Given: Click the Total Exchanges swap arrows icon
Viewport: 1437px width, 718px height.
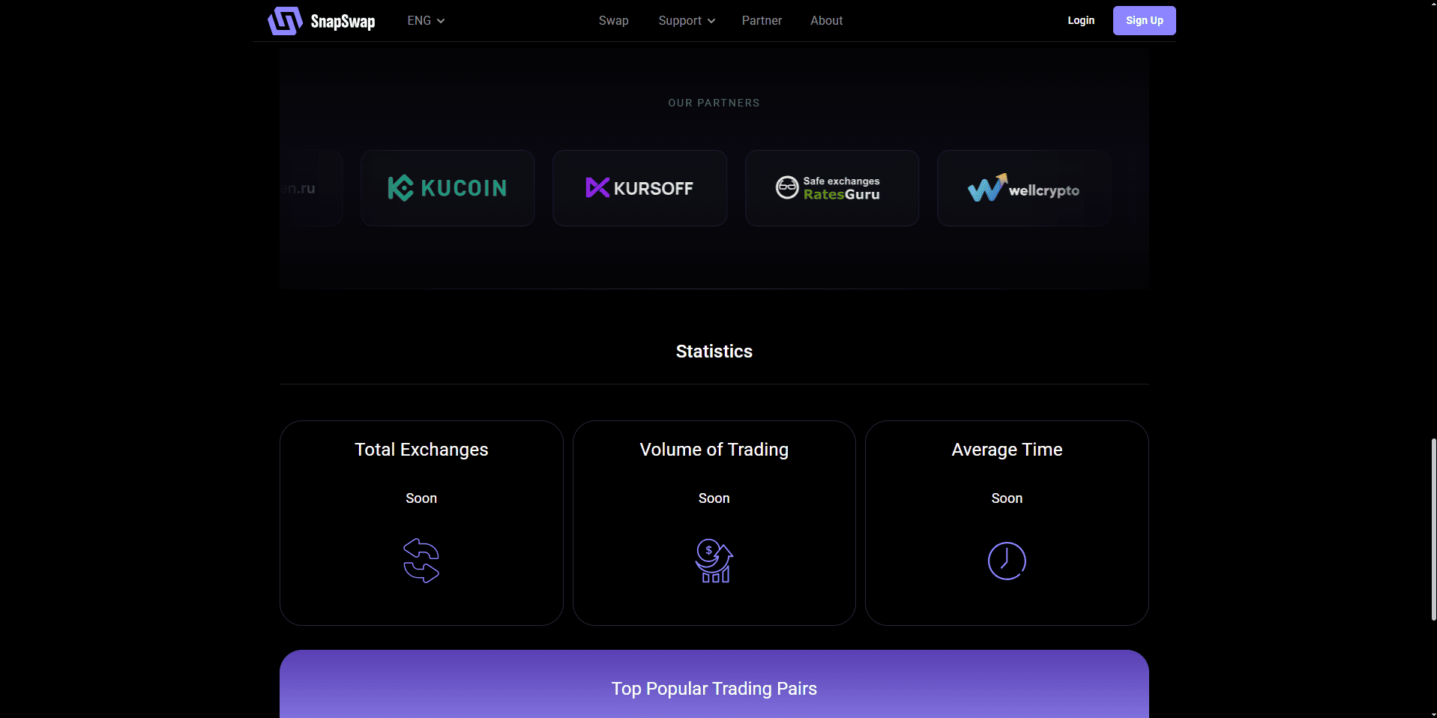Looking at the screenshot, I should [x=421, y=561].
